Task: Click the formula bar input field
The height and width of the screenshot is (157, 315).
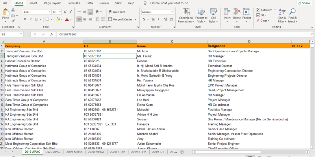Action: 183,35
